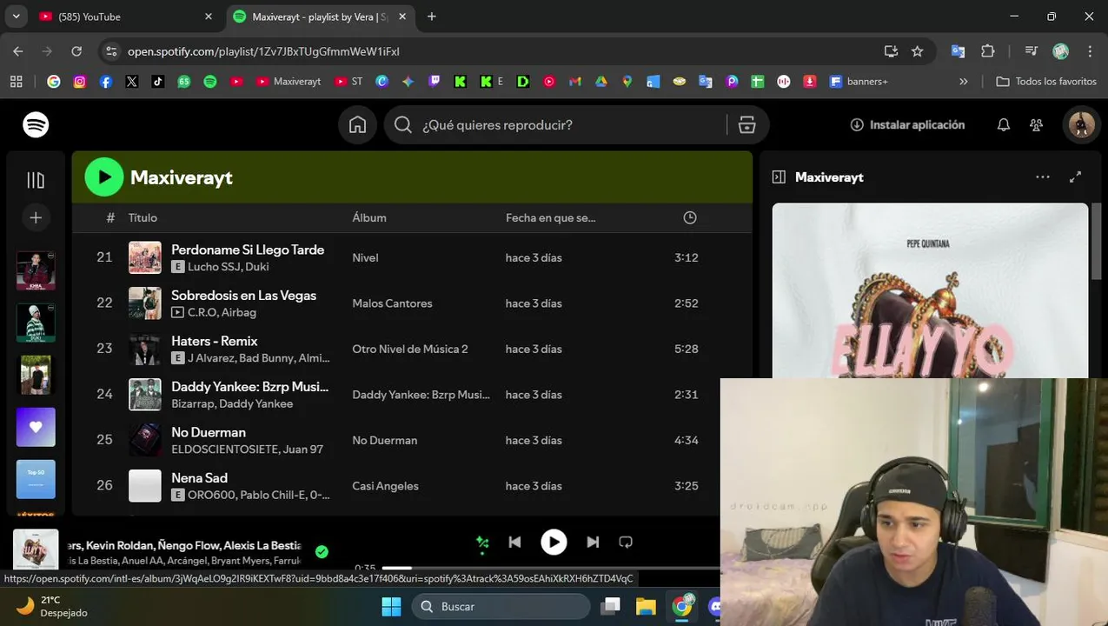Viewport: 1108px width, 626px height.
Task: Open the Gmail bookmark
Action: point(574,82)
